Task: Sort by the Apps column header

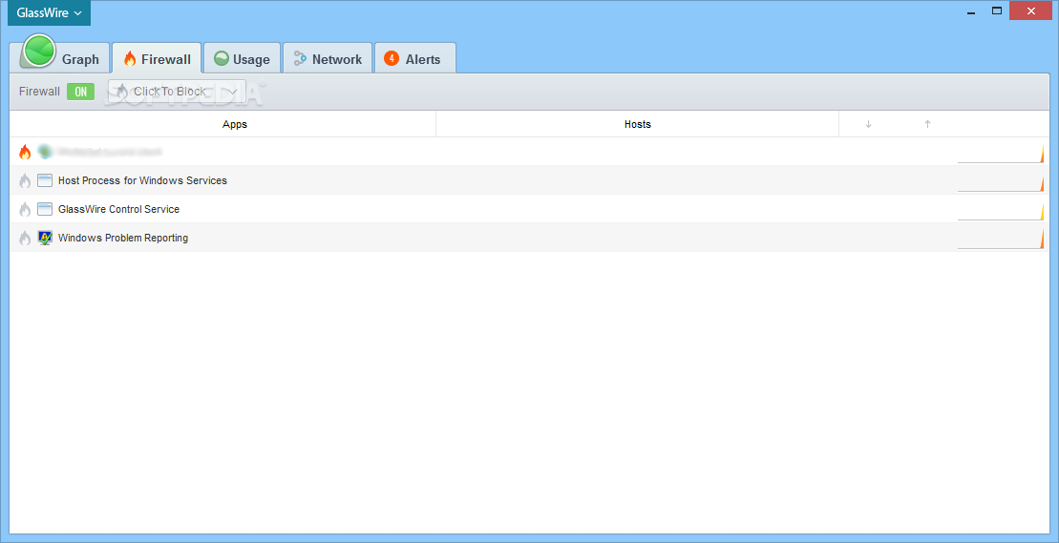Action: (x=235, y=124)
